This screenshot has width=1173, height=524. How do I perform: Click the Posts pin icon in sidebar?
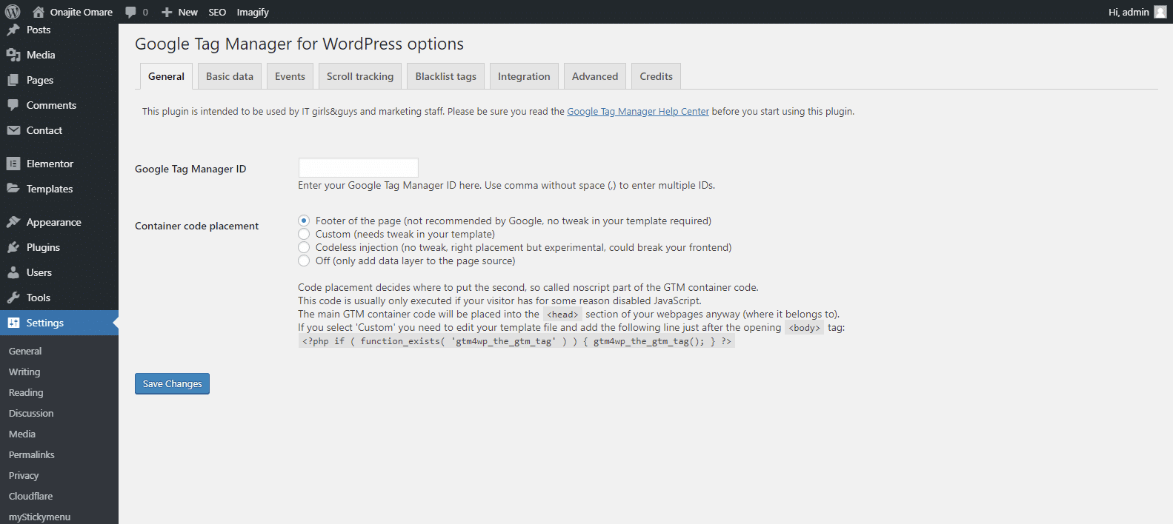tap(13, 30)
